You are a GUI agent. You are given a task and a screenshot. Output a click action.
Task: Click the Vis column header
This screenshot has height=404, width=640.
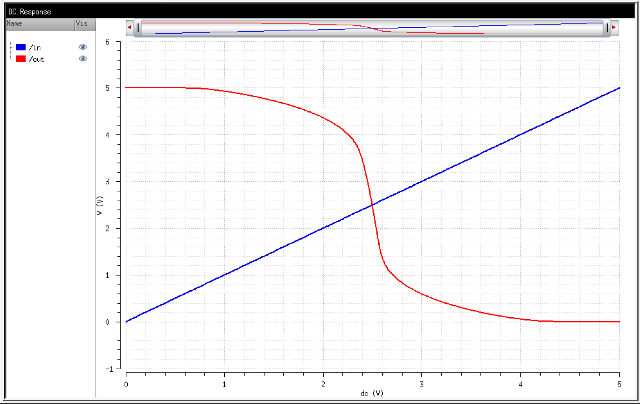tap(82, 24)
